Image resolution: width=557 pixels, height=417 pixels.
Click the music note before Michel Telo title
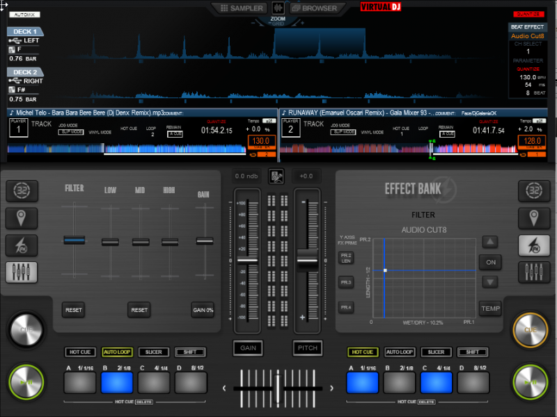[11, 113]
